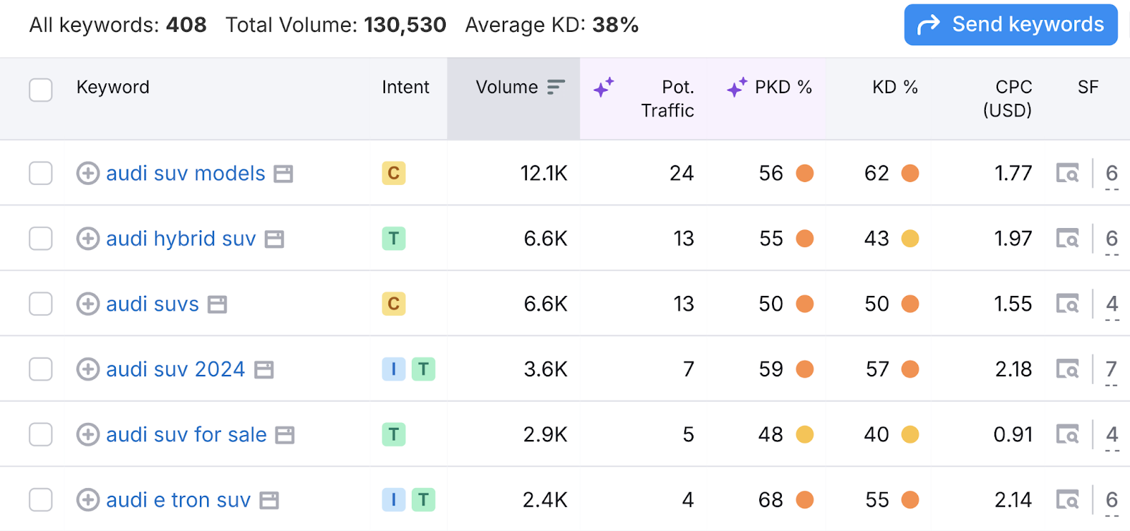This screenshot has height=531, width=1130.
Task: Open SERP view icon for audi suv models
Action: (1067, 173)
